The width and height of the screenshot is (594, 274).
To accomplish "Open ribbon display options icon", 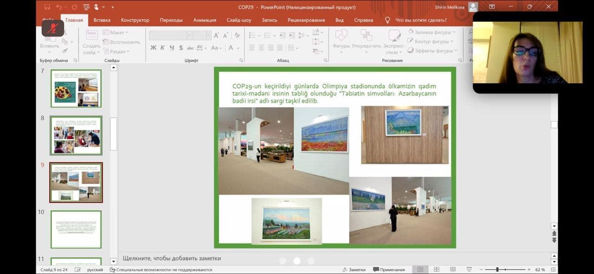I will click(492, 7).
